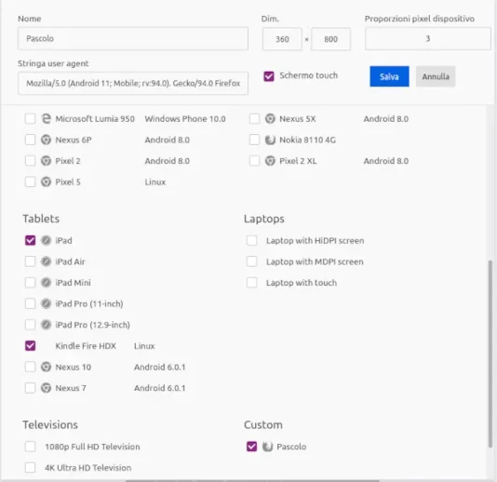
Task: Click the Linux label beside Pixel 5
Action: click(155, 181)
